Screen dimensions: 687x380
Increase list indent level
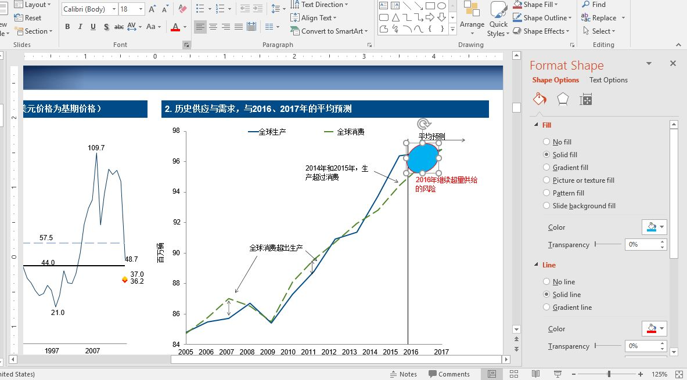[258, 9]
